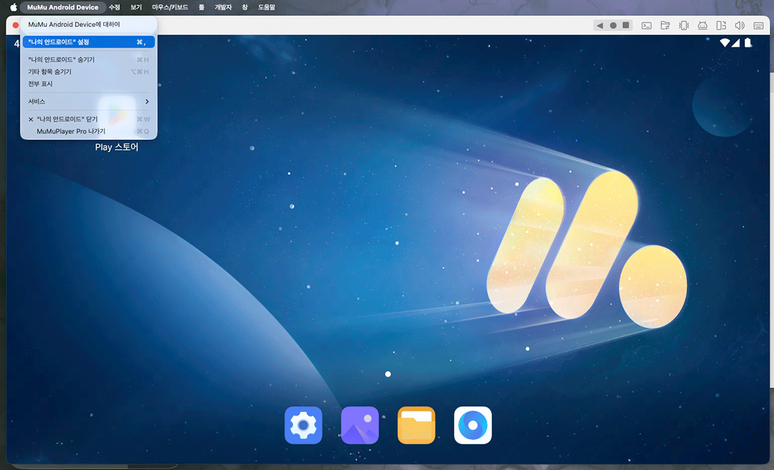
Task: Select "나의 안드로이드" 설정 menu item
Action: pos(88,42)
